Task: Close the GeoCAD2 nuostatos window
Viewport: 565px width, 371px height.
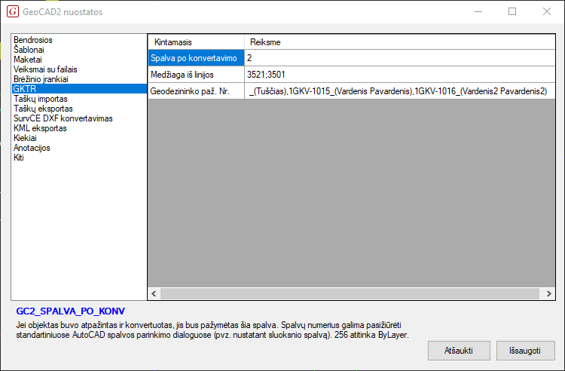Action: (x=547, y=11)
